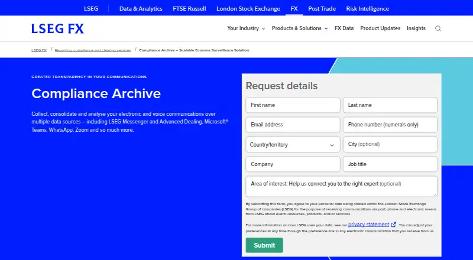
Task: Focus the Phone number field
Action: click(x=390, y=125)
